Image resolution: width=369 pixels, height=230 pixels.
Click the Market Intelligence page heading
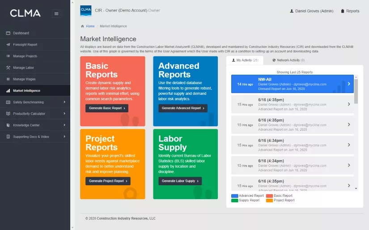(x=108, y=39)
